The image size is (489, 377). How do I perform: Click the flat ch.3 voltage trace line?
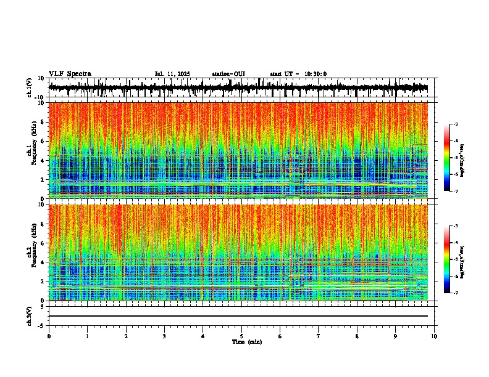click(x=238, y=316)
